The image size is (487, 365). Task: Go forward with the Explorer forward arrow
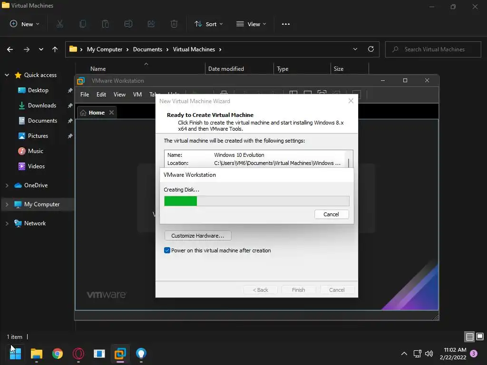27,49
